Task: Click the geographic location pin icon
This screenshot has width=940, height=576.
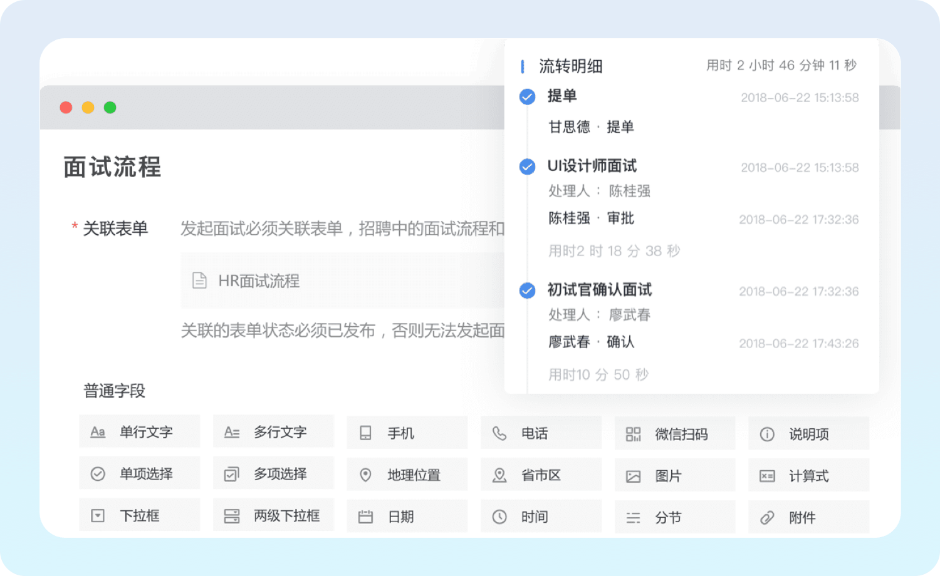Action: (x=365, y=475)
